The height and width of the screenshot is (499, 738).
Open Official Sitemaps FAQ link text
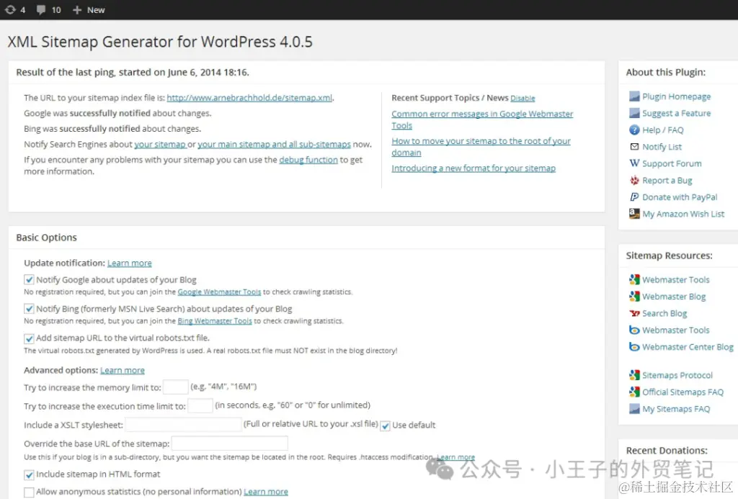(x=683, y=392)
